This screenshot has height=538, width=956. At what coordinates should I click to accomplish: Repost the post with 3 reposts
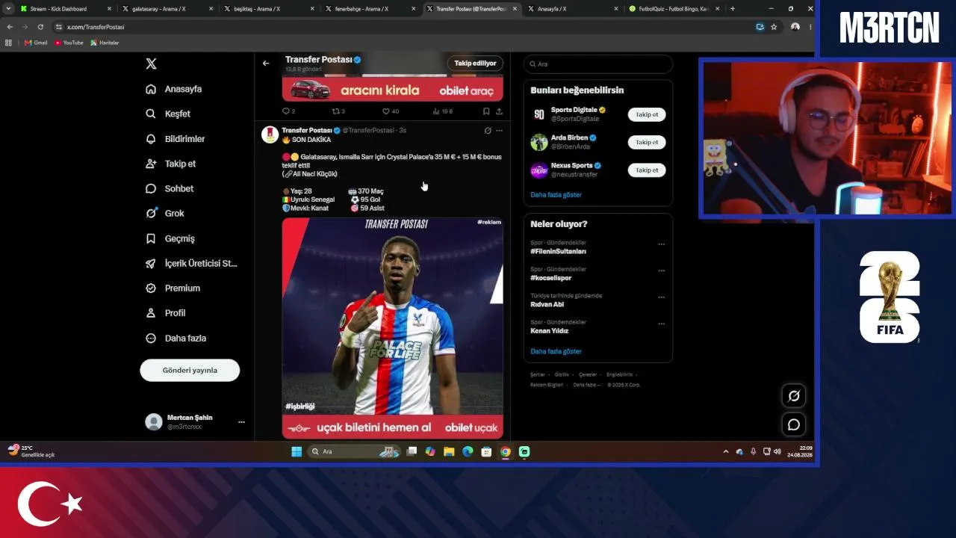click(x=338, y=111)
